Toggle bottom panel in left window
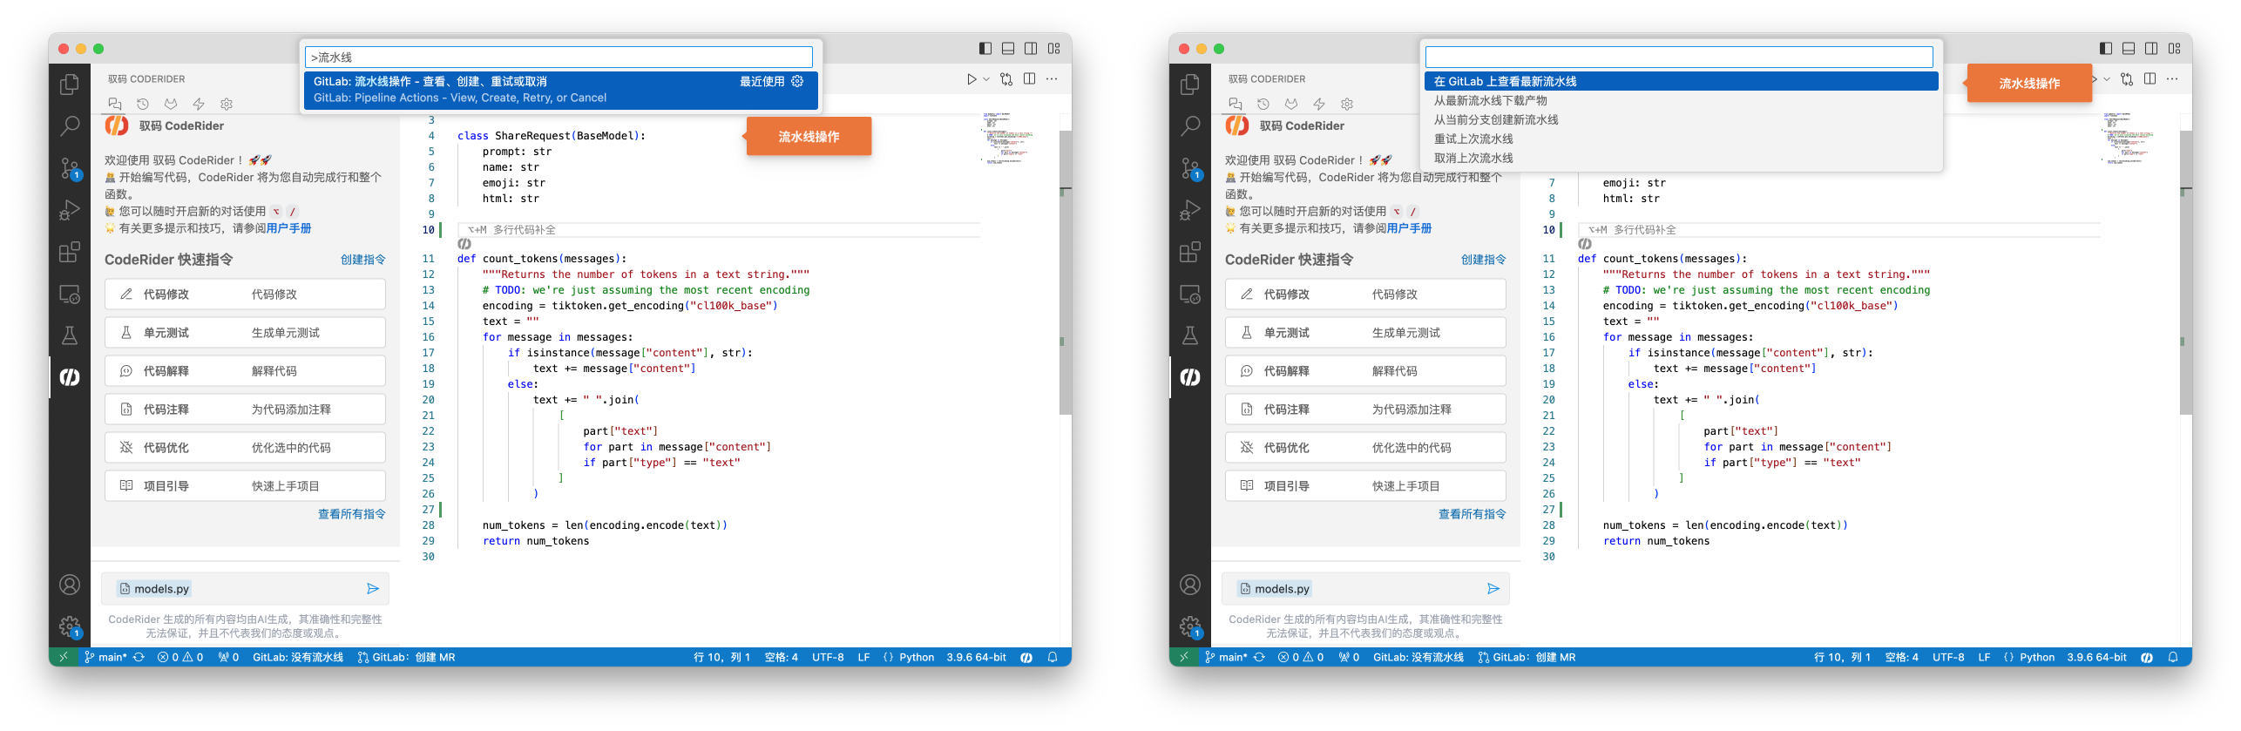Image resolution: width=2241 pixels, height=731 pixels. point(1008,49)
